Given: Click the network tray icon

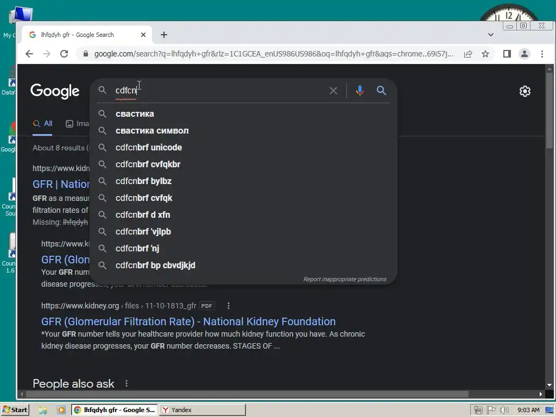Looking at the screenshot, I should point(478,410).
